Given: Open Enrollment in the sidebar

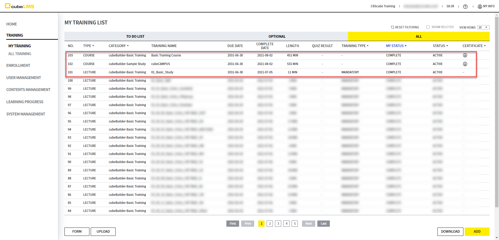Looking at the screenshot, I should point(18,66).
